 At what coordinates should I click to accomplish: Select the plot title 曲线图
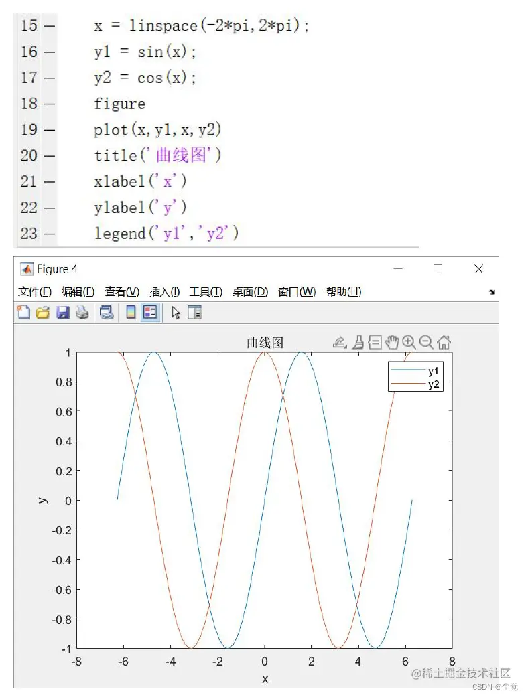click(265, 343)
